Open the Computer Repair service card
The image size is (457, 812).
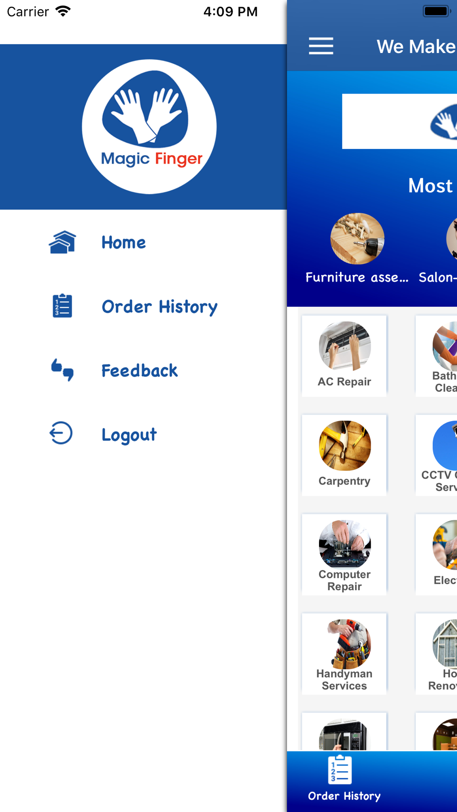[345, 554]
